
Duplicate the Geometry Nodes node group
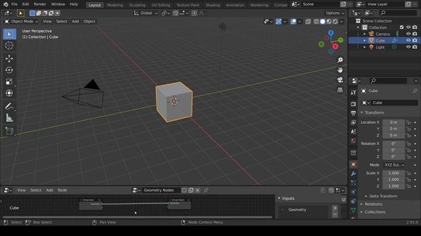[191, 190]
